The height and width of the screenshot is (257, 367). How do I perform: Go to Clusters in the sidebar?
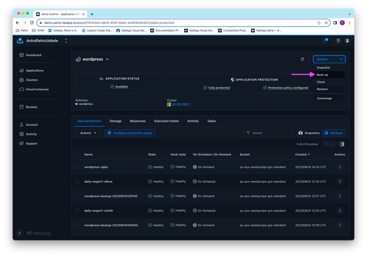(28, 80)
